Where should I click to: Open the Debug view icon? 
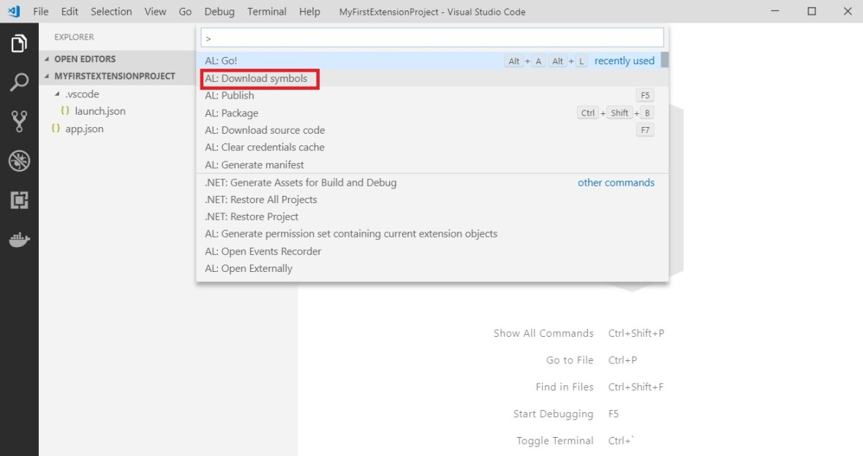(19, 161)
